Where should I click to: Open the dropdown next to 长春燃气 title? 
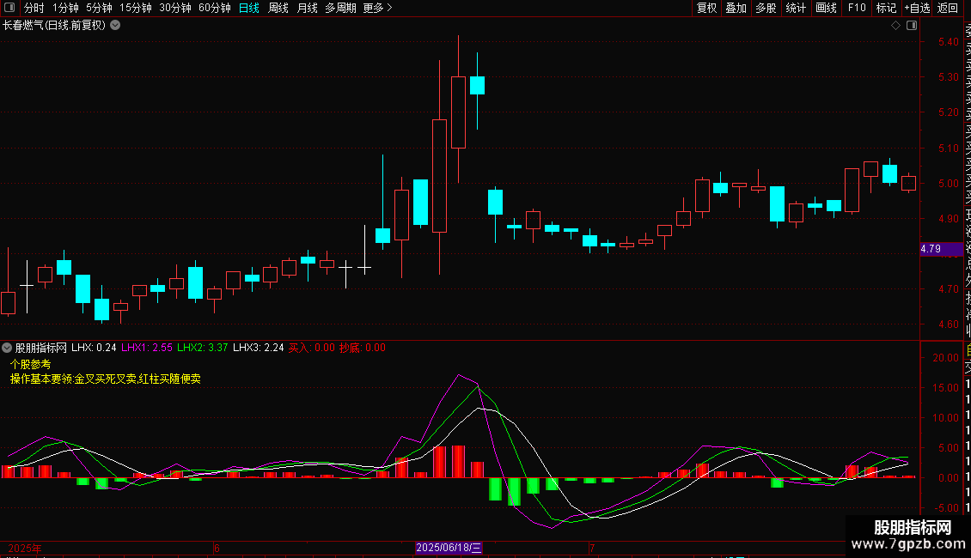click(x=115, y=26)
